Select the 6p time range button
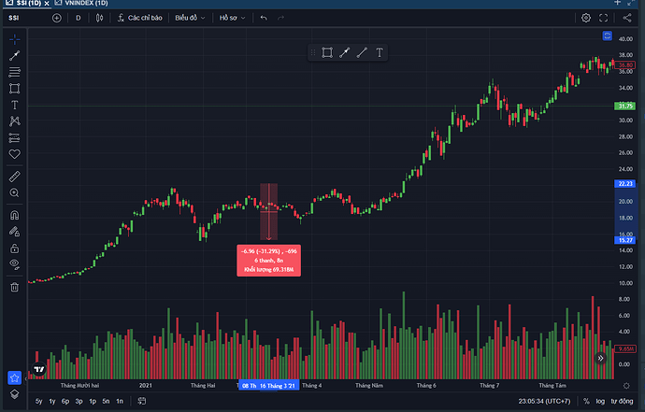Image resolution: width=645 pixels, height=412 pixels. [x=65, y=401]
